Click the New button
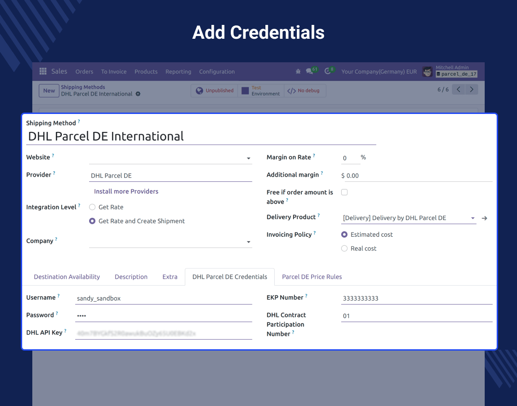 [x=49, y=90]
